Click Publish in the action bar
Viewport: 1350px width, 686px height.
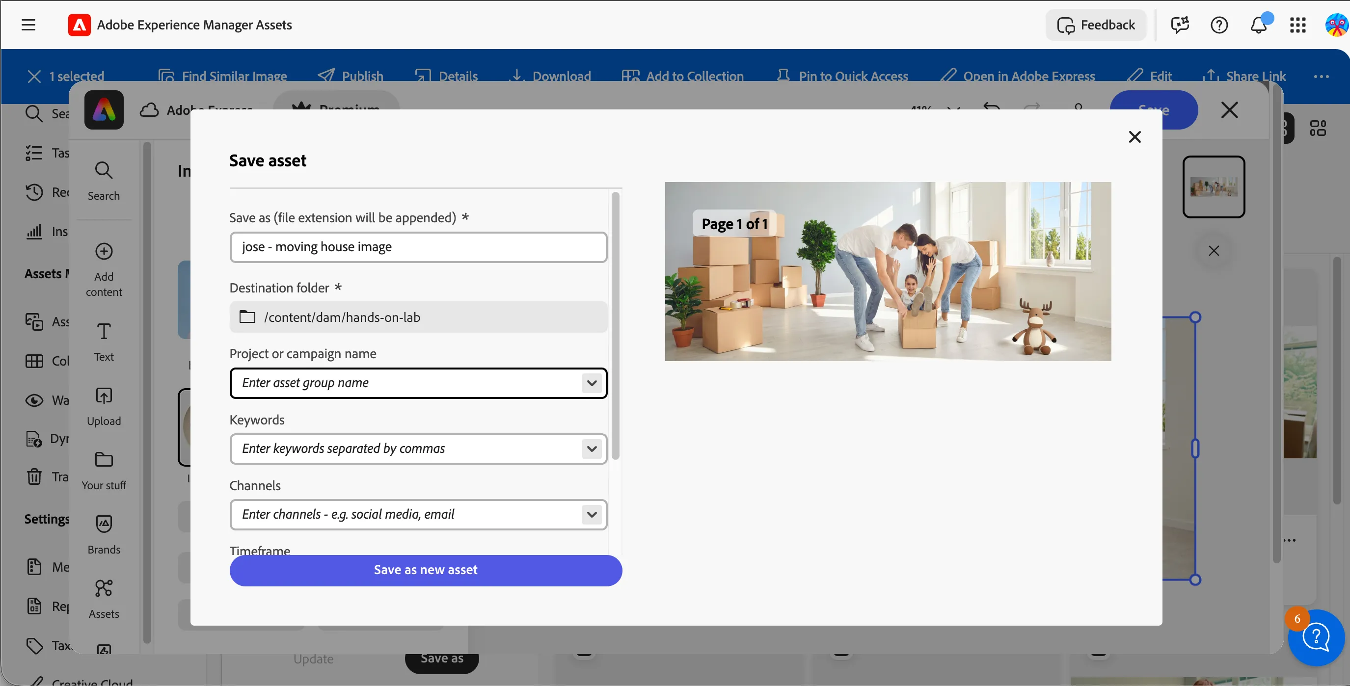click(351, 77)
